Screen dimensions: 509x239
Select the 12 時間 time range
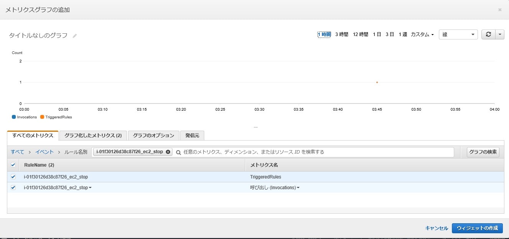coord(360,34)
